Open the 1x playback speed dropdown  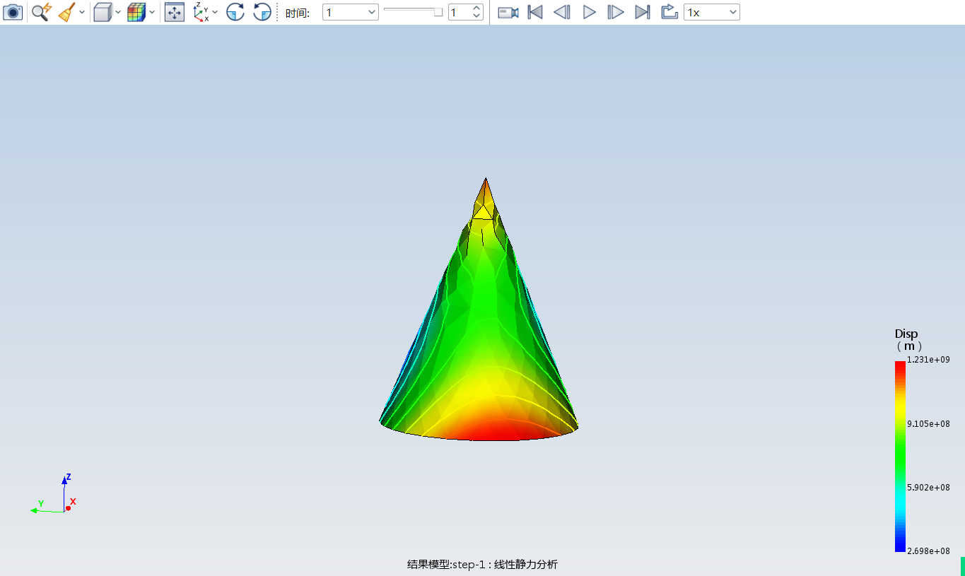pos(711,13)
